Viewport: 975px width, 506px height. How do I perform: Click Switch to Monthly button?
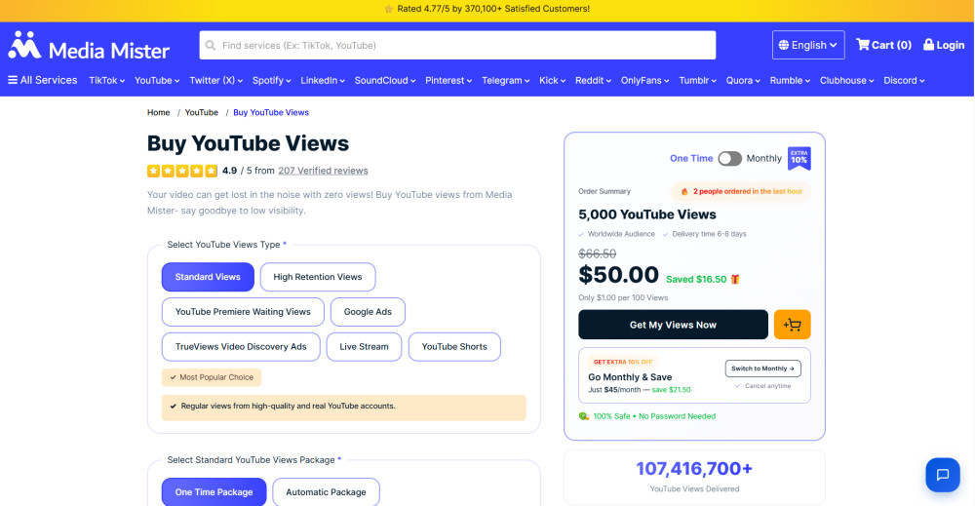pyautogui.click(x=763, y=369)
